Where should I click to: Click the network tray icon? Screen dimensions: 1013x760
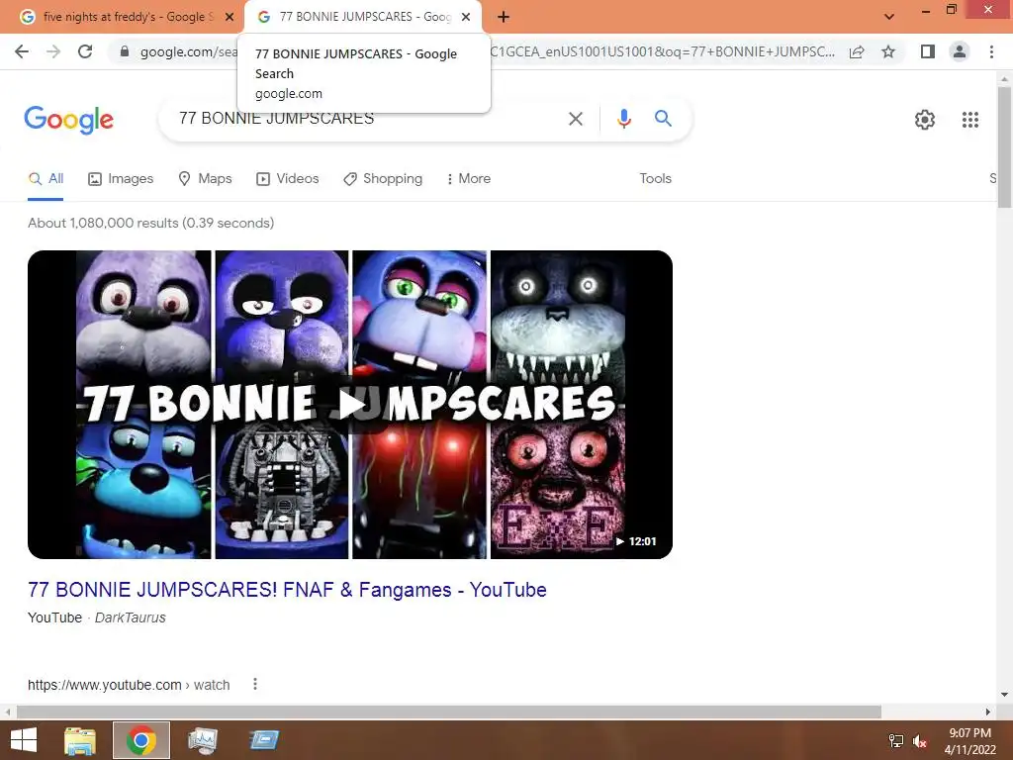[895, 740]
